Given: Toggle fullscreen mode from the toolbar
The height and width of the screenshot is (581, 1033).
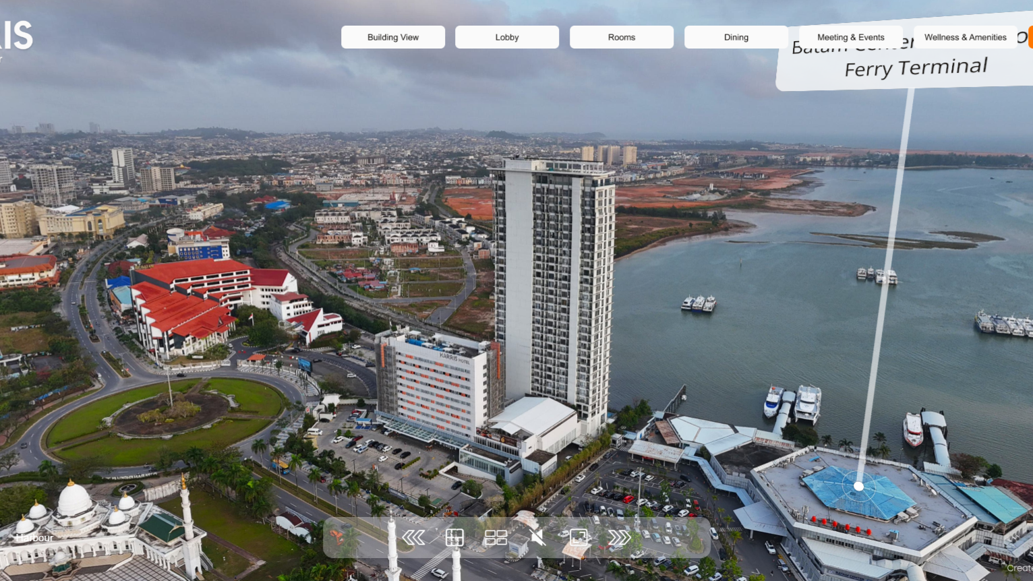Looking at the screenshot, I should point(579,537).
